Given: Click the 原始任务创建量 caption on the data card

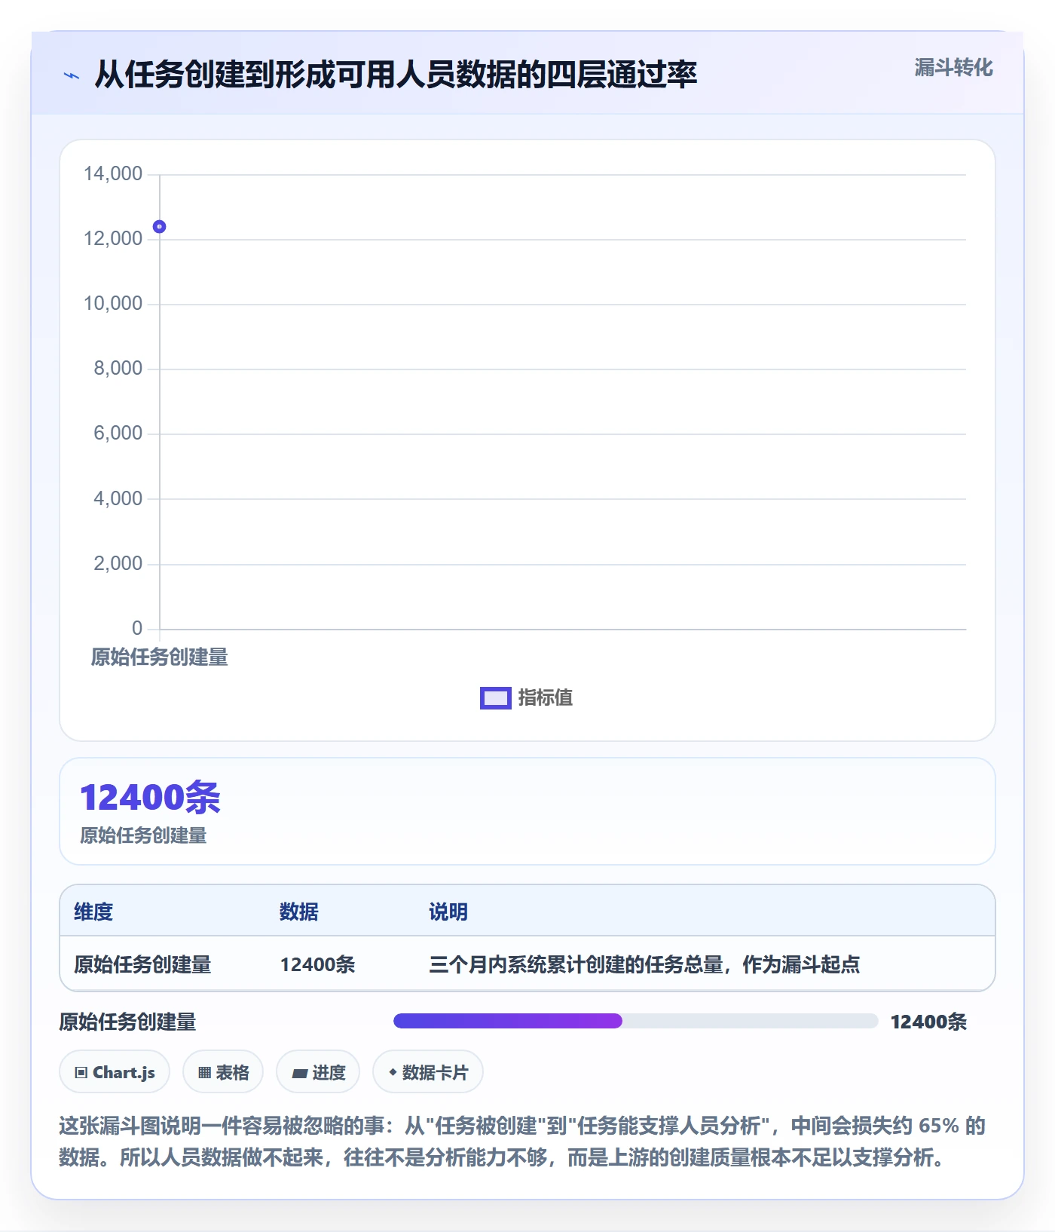Looking at the screenshot, I should click(143, 835).
